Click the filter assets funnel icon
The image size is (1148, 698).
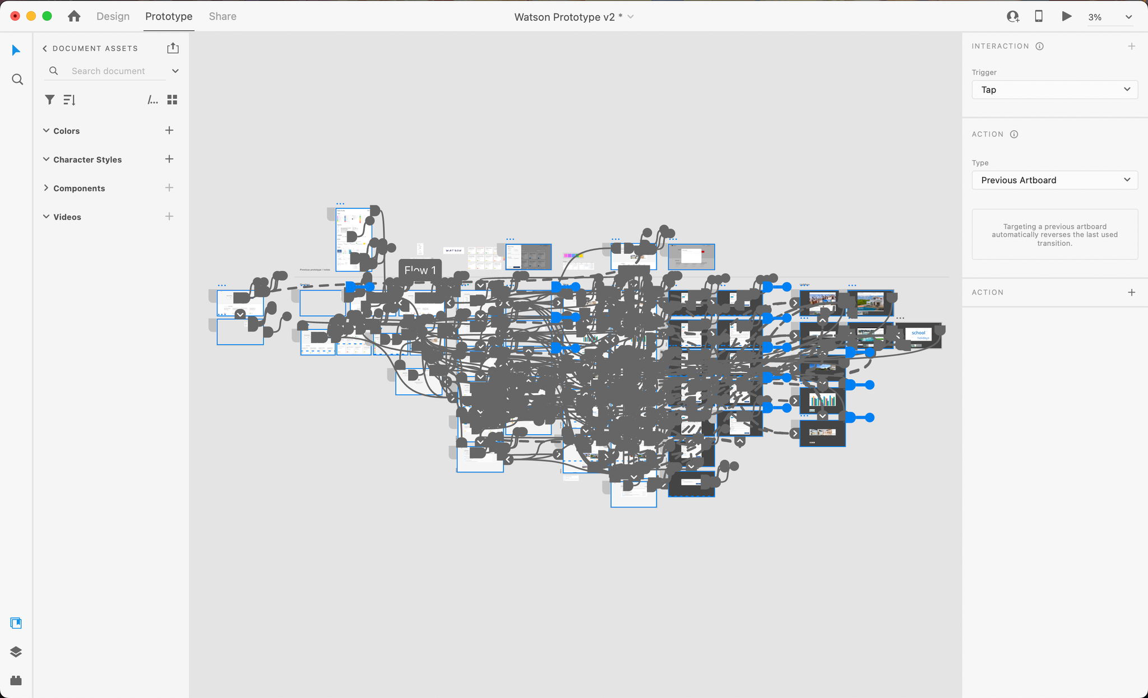tap(50, 100)
